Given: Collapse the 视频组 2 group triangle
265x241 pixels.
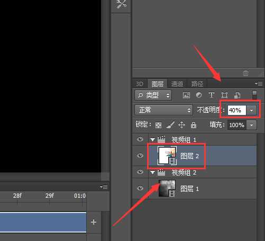Looking at the screenshot, I should pyautogui.click(x=152, y=172).
